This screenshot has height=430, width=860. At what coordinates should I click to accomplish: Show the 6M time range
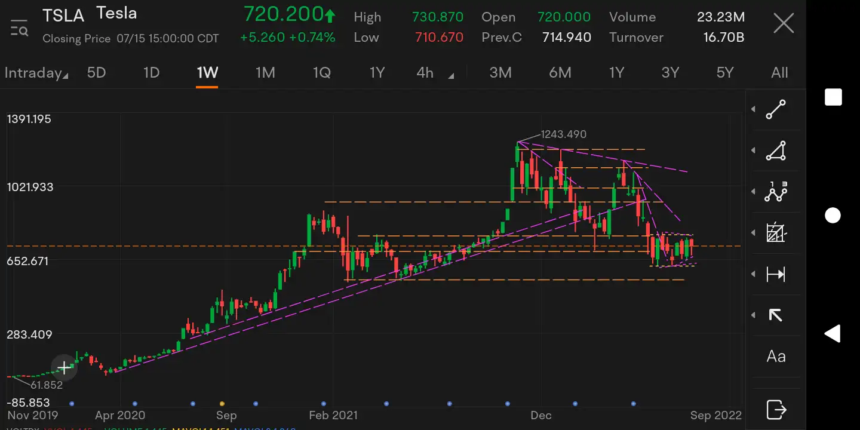560,73
